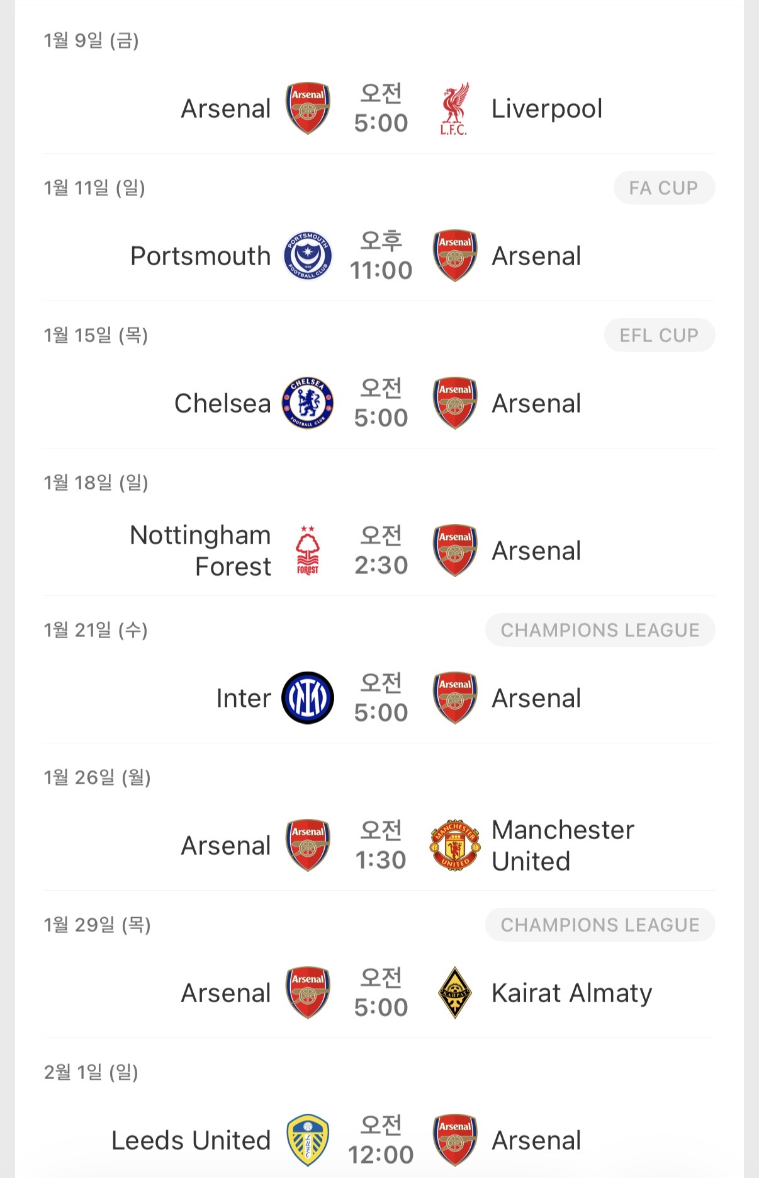Viewport: 759px width, 1178px height.
Task: Click the Liverpool crest icon
Action: coord(454,108)
